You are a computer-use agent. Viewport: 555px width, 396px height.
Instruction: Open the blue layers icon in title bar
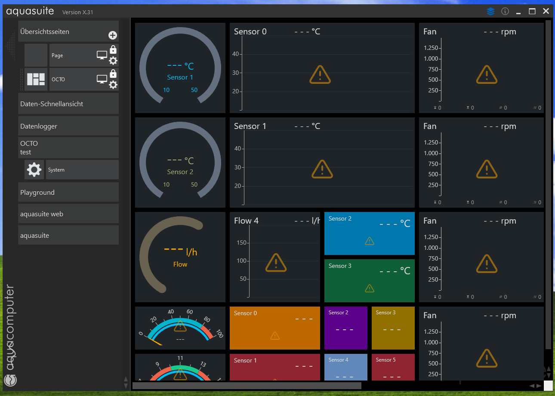pyautogui.click(x=490, y=12)
